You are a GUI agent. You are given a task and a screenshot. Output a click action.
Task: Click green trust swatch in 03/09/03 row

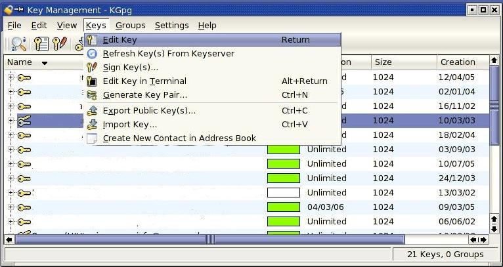tap(284, 150)
